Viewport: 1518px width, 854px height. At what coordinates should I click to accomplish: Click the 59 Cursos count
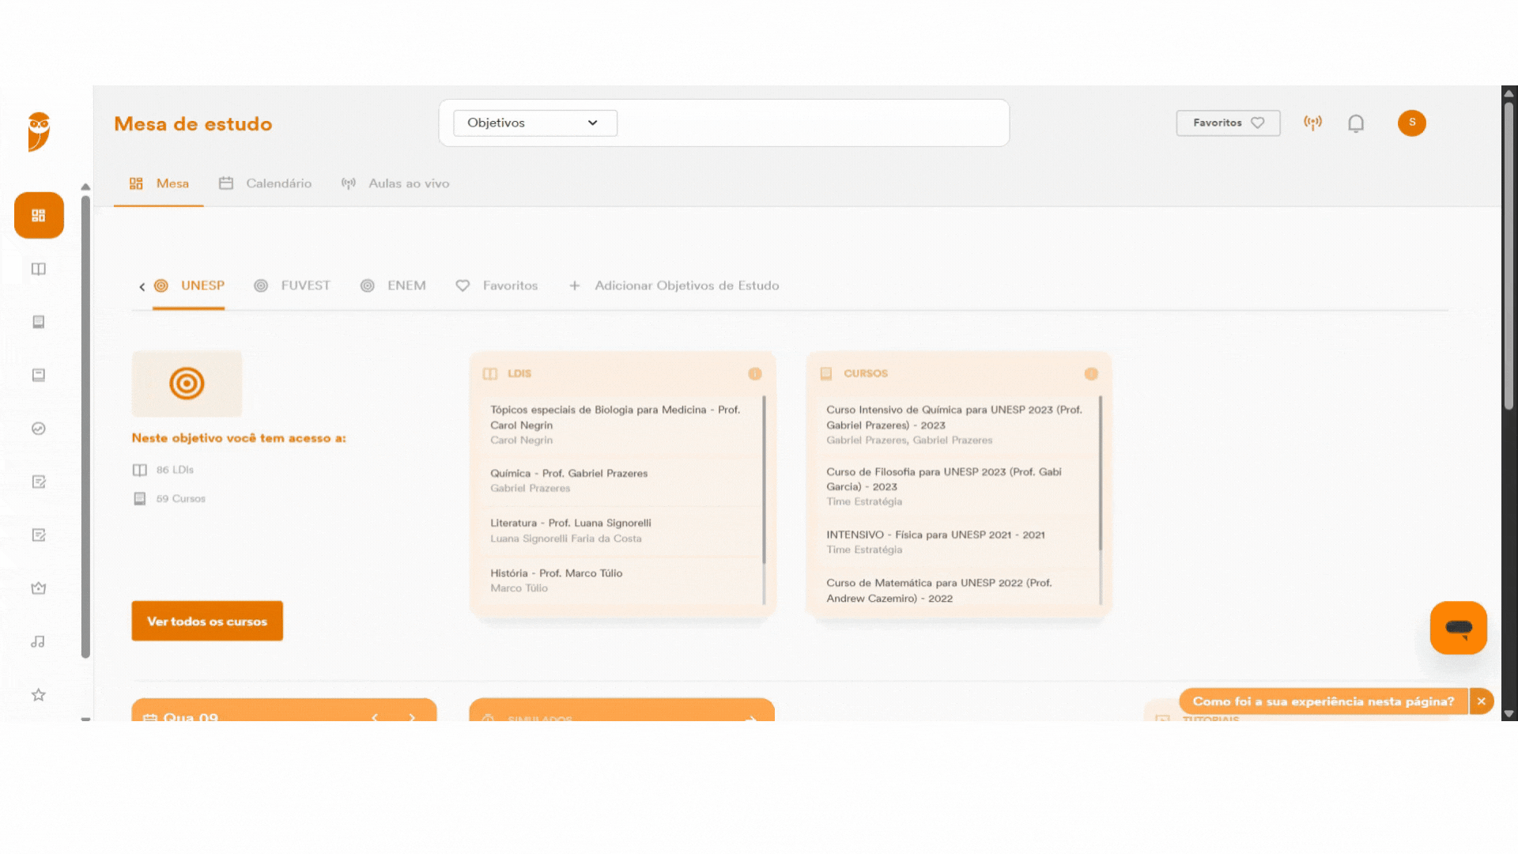(x=169, y=499)
